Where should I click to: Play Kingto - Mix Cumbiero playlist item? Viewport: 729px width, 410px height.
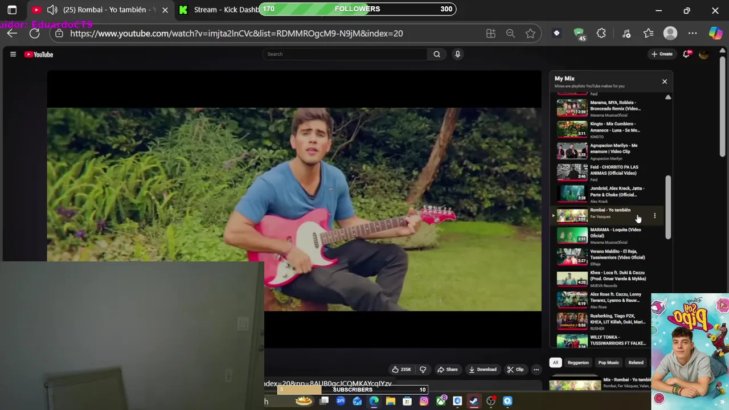tap(608, 130)
